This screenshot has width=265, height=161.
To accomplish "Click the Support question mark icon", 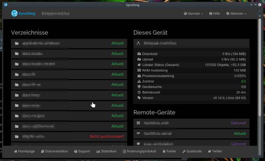I will point(76,151).
